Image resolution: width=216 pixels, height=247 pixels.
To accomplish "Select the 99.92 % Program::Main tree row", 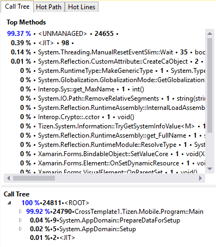I will pyautogui.click(x=115, y=212).
